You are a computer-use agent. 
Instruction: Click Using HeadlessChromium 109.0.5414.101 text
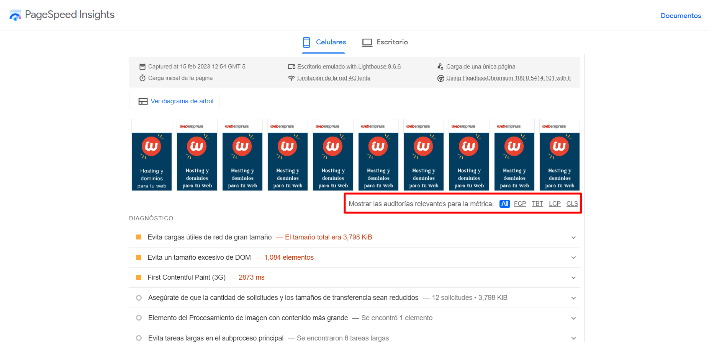click(509, 78)
